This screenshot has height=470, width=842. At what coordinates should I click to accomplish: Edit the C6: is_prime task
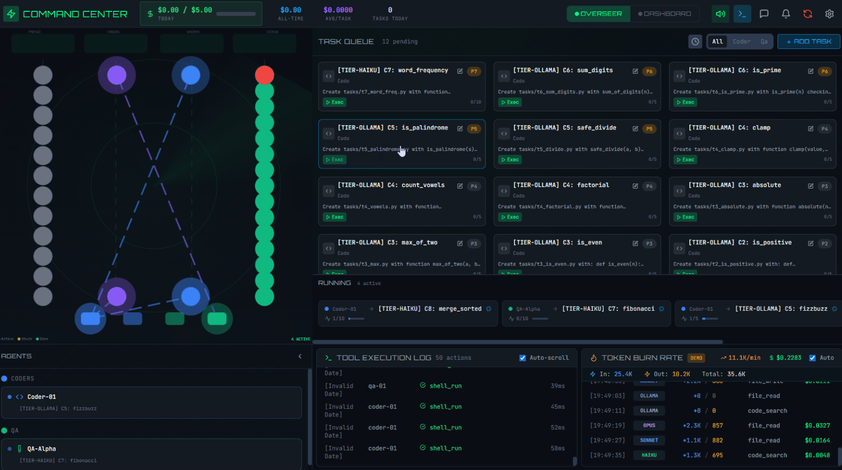click(811, 71)
